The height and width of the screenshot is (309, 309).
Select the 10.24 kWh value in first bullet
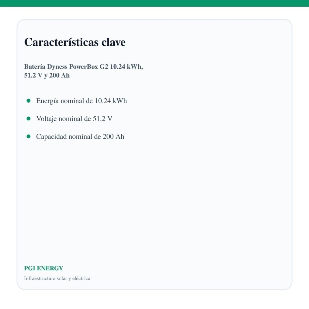pos(111,101)
